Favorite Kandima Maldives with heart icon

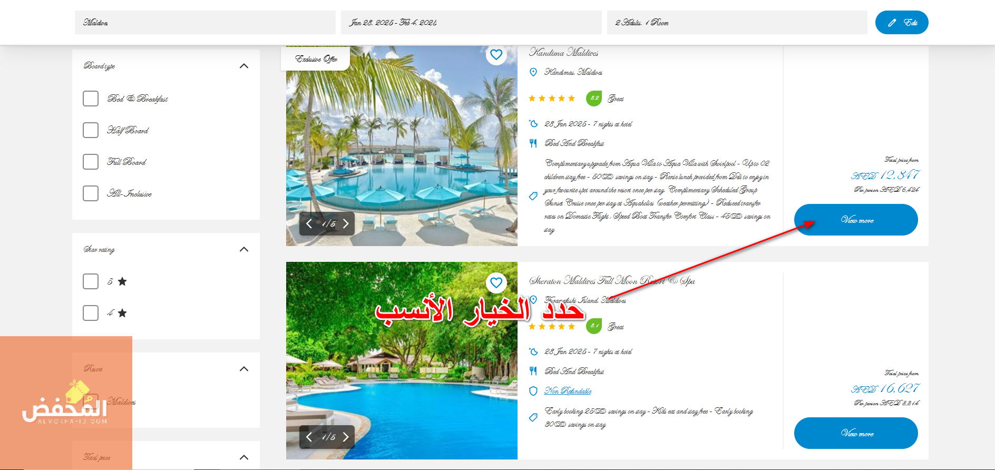[x=496, y=54]
